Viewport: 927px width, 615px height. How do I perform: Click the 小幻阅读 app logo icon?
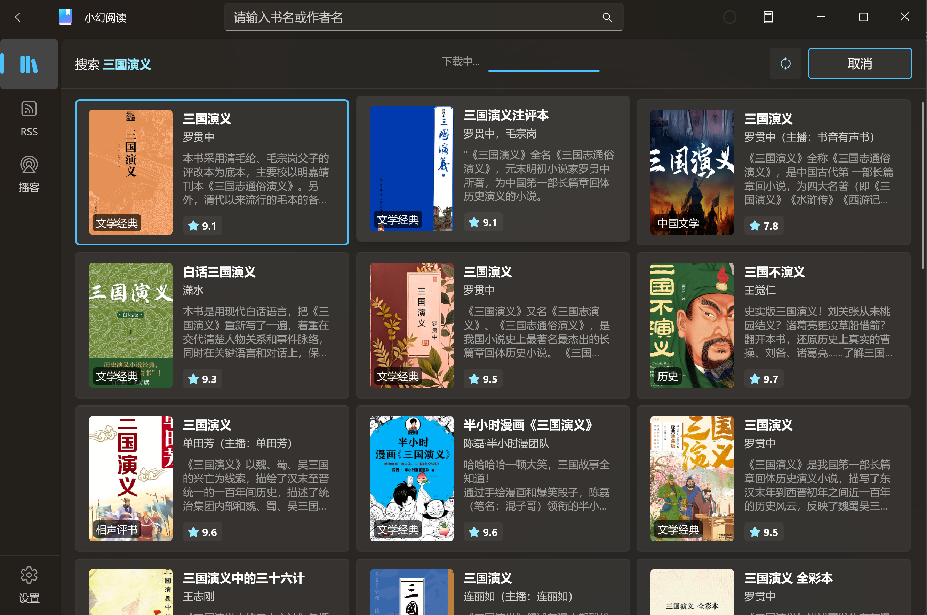click(x=65, y=17)
